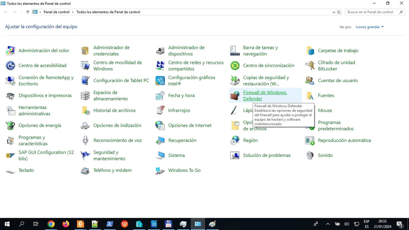Open Programas y características icon

click(x=11, y=141)
